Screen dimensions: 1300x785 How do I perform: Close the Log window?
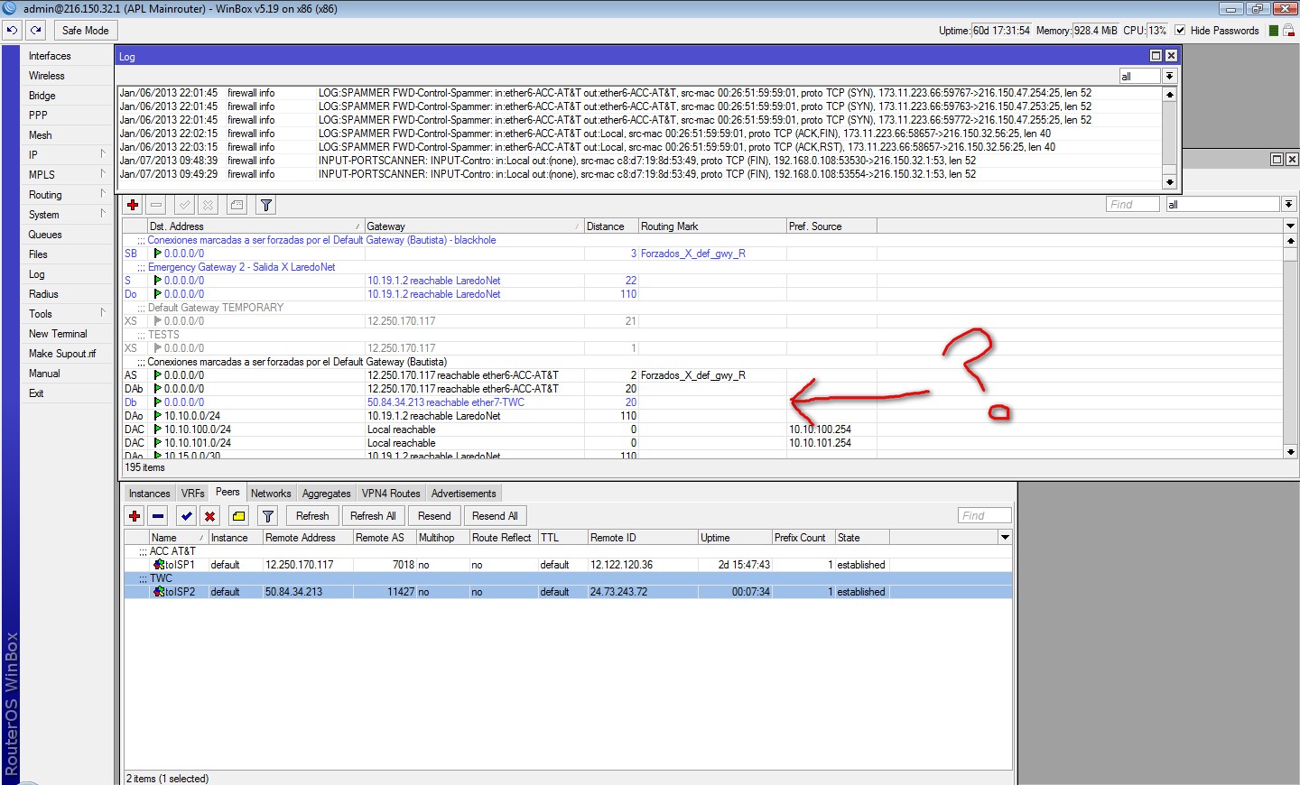tap(1171, 56)
